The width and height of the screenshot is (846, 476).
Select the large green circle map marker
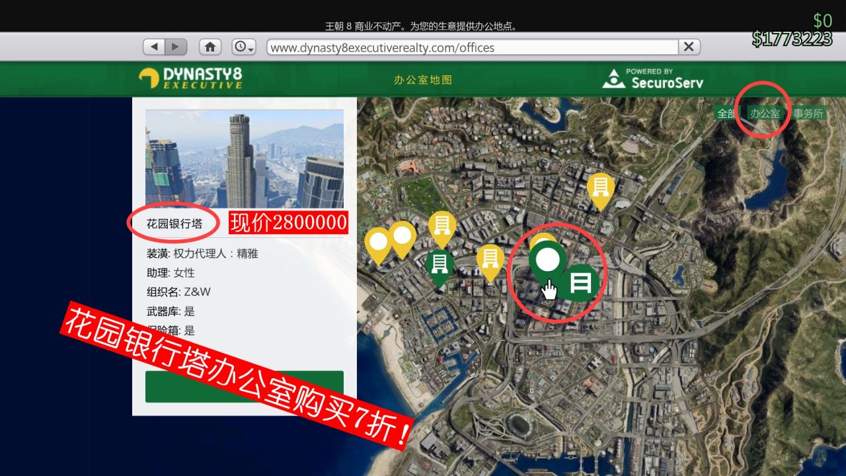[547, 260]
